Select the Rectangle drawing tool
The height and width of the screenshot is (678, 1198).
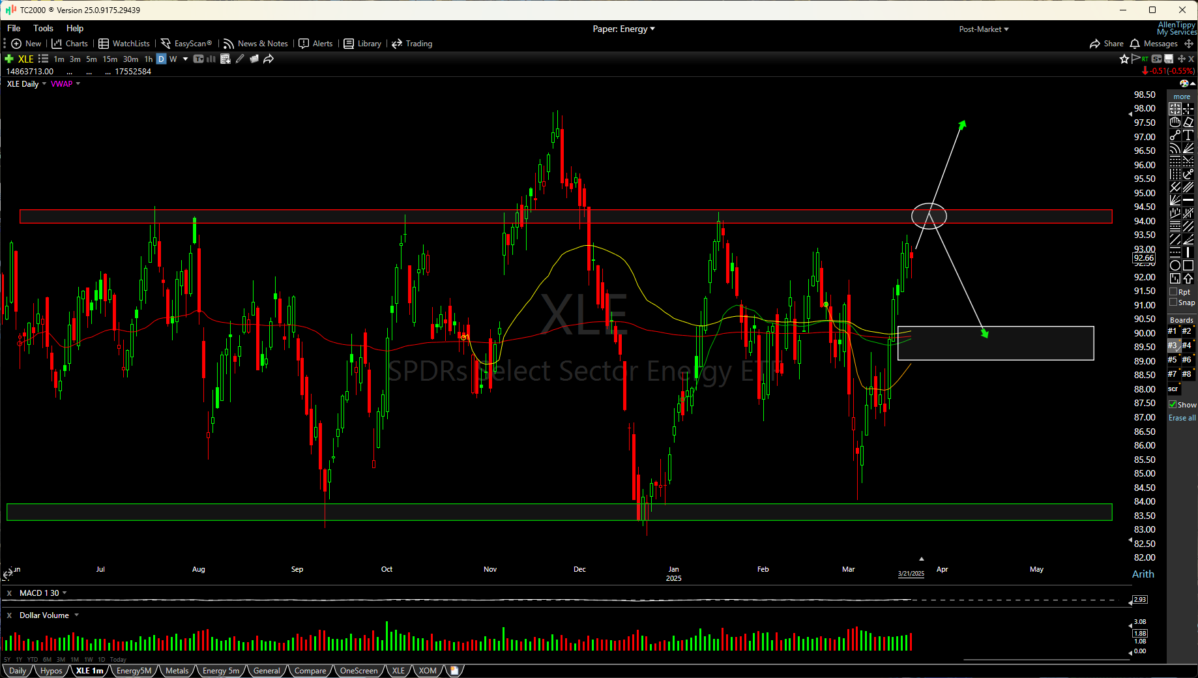[1188, 265]
